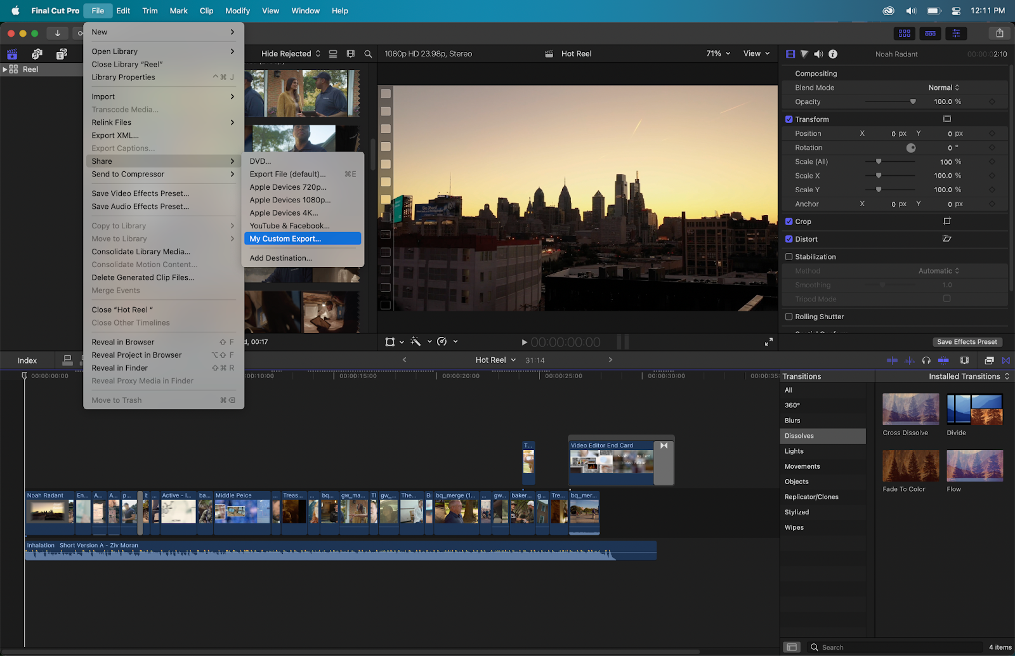This screenshot has width=1015, height=656.
Task: Click the import media down-arrow button
Action: pyautogui.click(x=57, y=33)
